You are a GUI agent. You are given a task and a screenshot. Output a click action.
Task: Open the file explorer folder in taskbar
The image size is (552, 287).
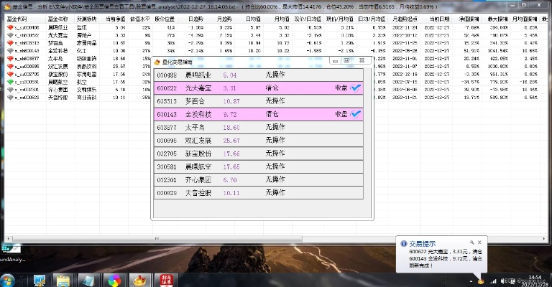[x=63, y=280]
